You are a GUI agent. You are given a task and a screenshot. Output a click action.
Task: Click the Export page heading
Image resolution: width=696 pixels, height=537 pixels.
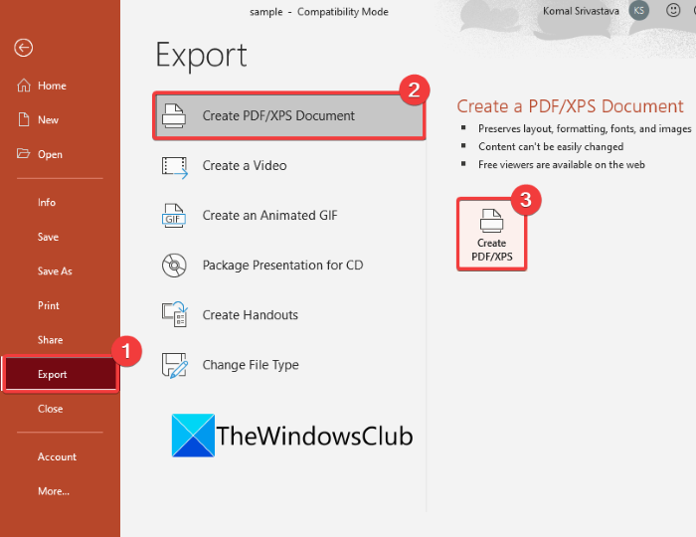[201, 56]
